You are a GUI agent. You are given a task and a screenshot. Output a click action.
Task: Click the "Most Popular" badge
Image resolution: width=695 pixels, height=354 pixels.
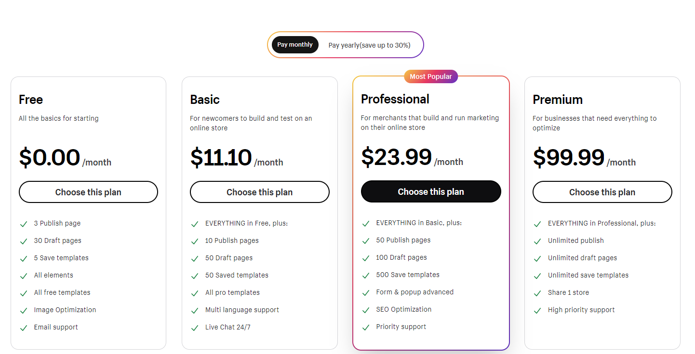click(431, 76)
